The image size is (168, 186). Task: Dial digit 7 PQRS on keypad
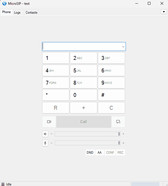tap(56, 83)
